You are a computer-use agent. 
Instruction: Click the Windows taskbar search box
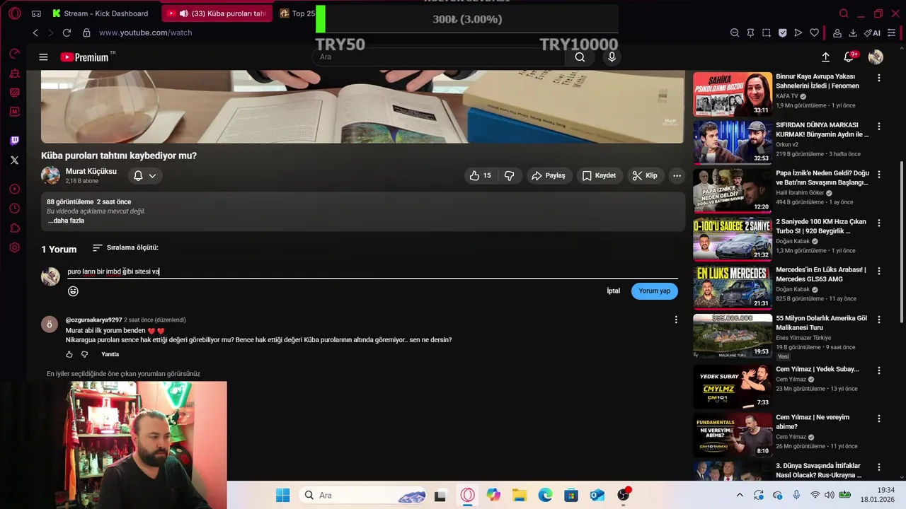(x=362, y=495)
